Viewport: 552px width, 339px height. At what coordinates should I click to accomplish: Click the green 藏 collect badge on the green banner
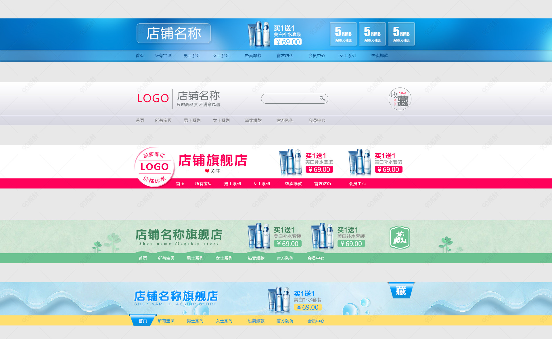coord(399,238)
